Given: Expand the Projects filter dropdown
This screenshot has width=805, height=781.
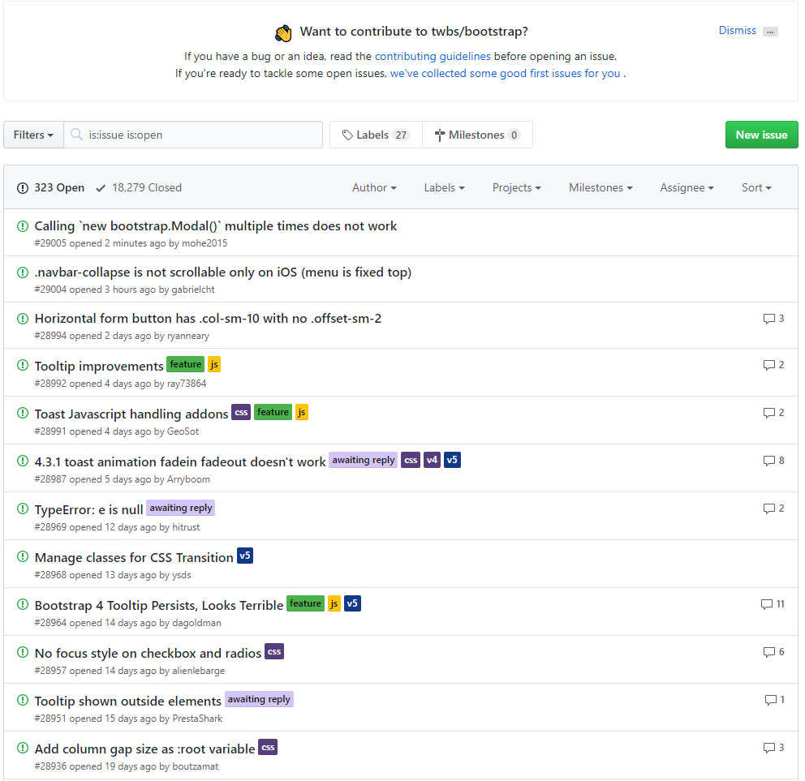Looking at the screenshot, I should click(x=516, y=188).
